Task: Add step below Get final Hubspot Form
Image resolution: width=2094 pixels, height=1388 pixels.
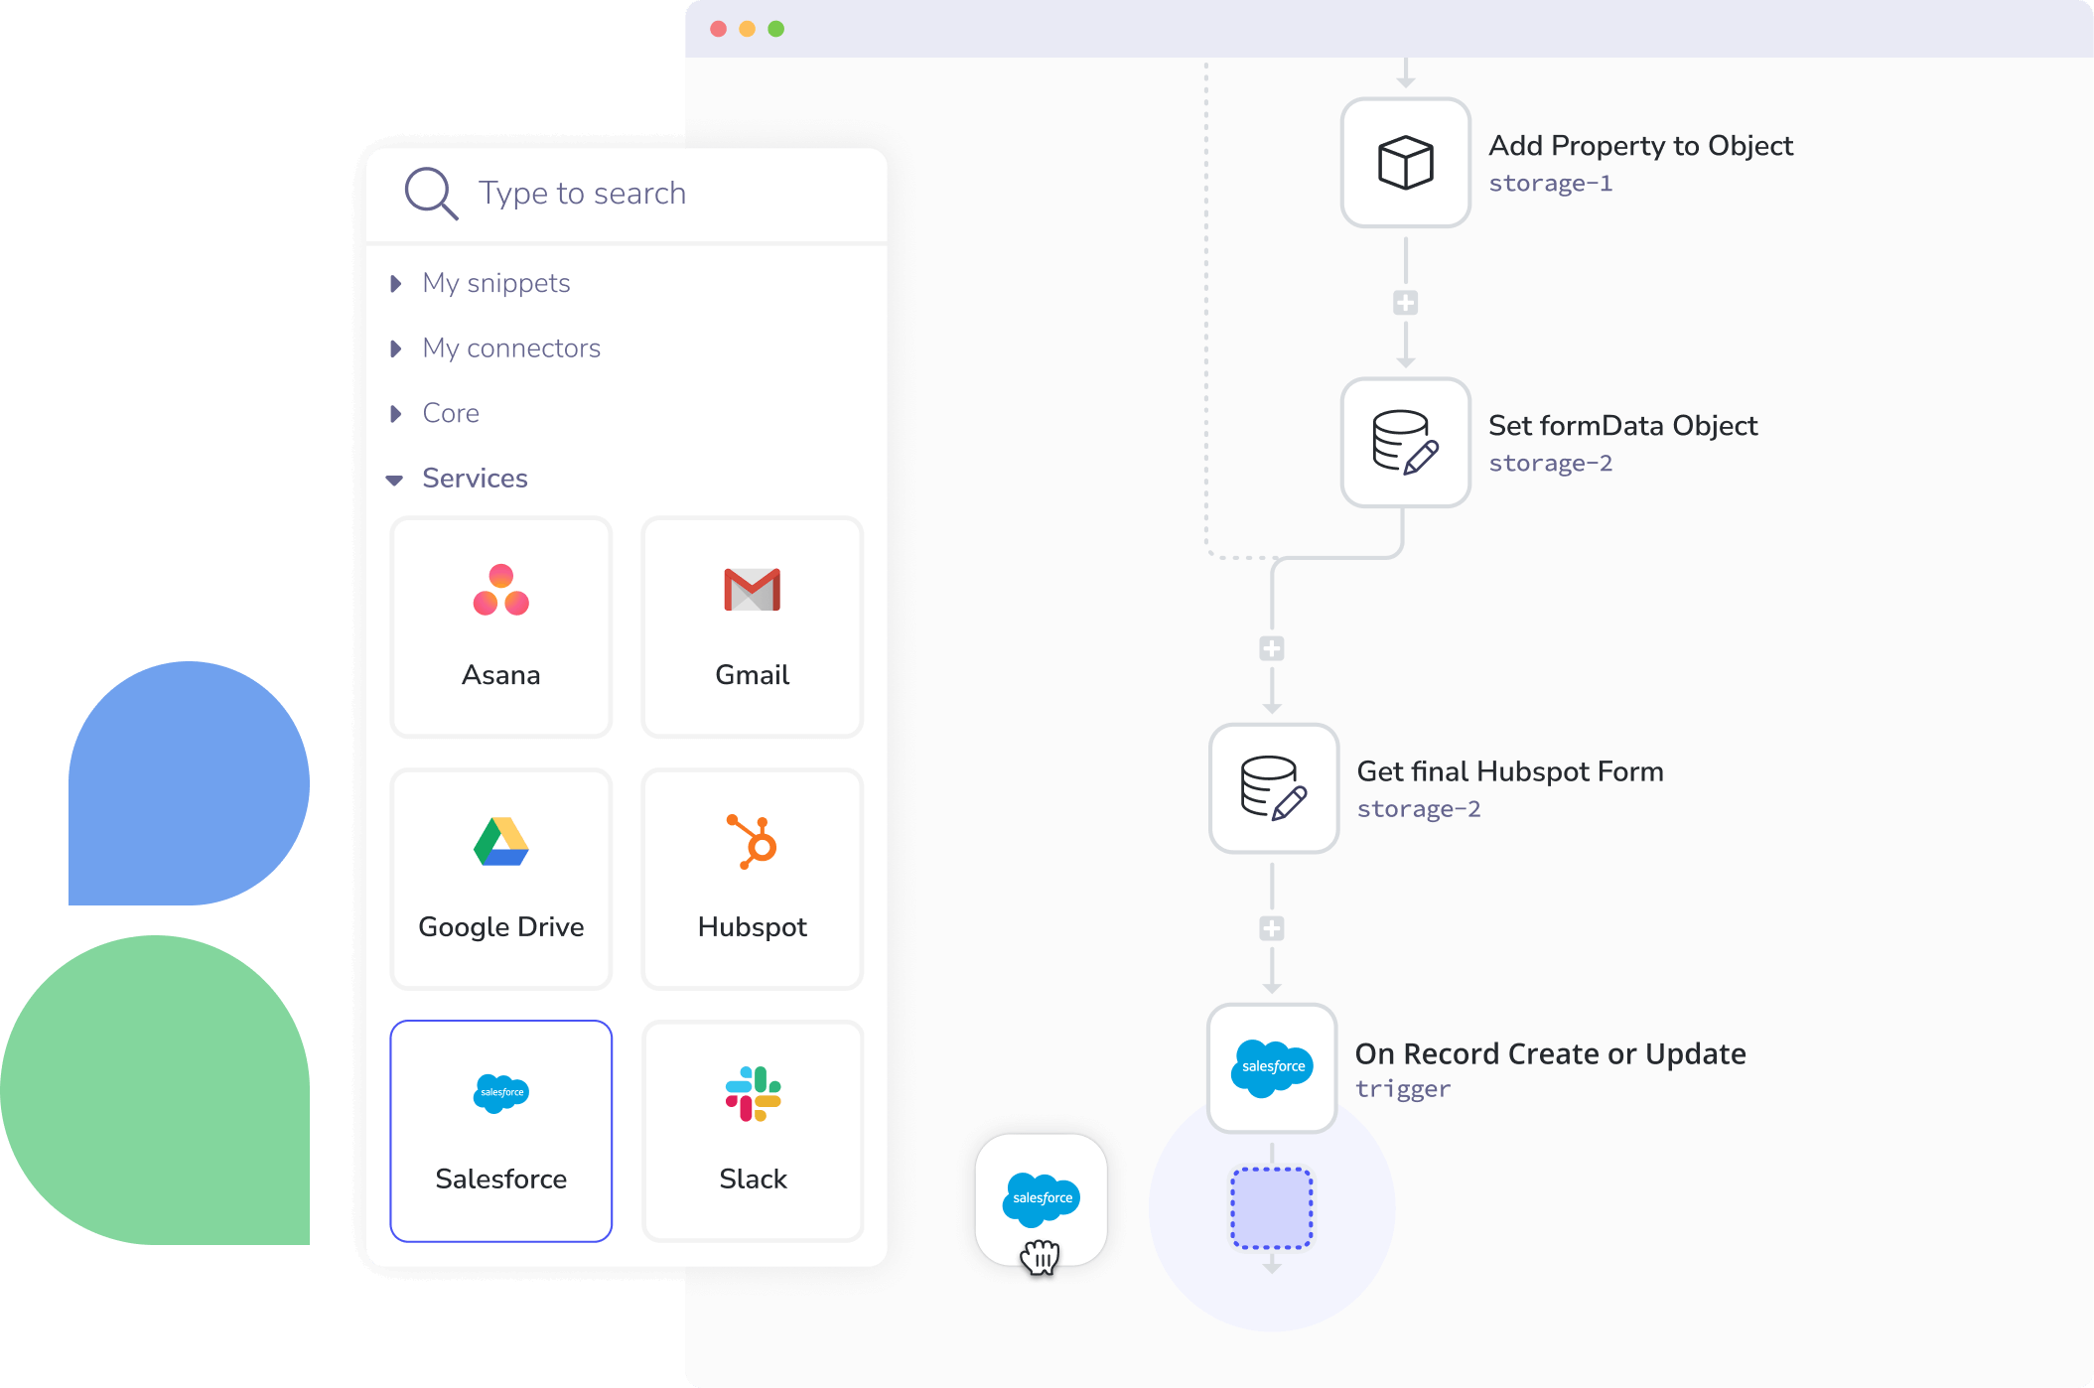Action: click(1272, 929)
